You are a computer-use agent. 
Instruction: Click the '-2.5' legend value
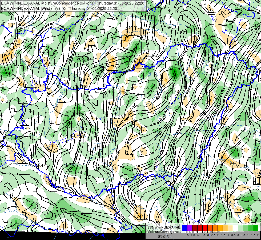coord(212,235)
